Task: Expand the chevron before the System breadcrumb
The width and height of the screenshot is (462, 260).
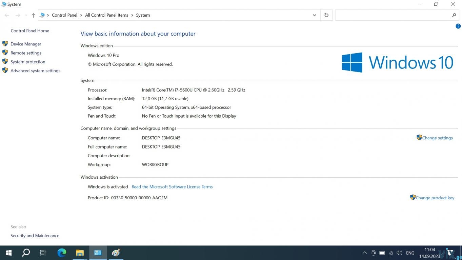Action: click(132, 15)
